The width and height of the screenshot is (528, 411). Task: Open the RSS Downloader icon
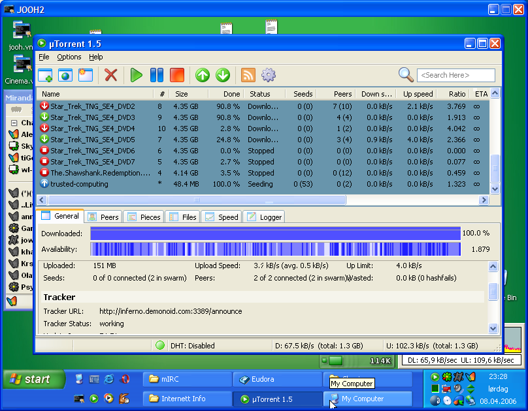248,75
